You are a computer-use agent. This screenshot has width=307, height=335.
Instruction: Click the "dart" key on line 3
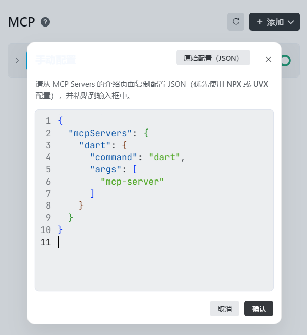pyautogui.click(x=95, y=145)
